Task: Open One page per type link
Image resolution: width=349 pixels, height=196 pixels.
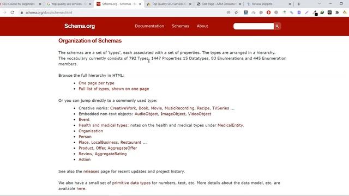Action: (x=97, y=83)
